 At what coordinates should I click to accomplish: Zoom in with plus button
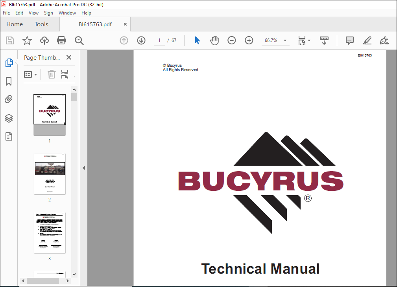click(249, 40)
